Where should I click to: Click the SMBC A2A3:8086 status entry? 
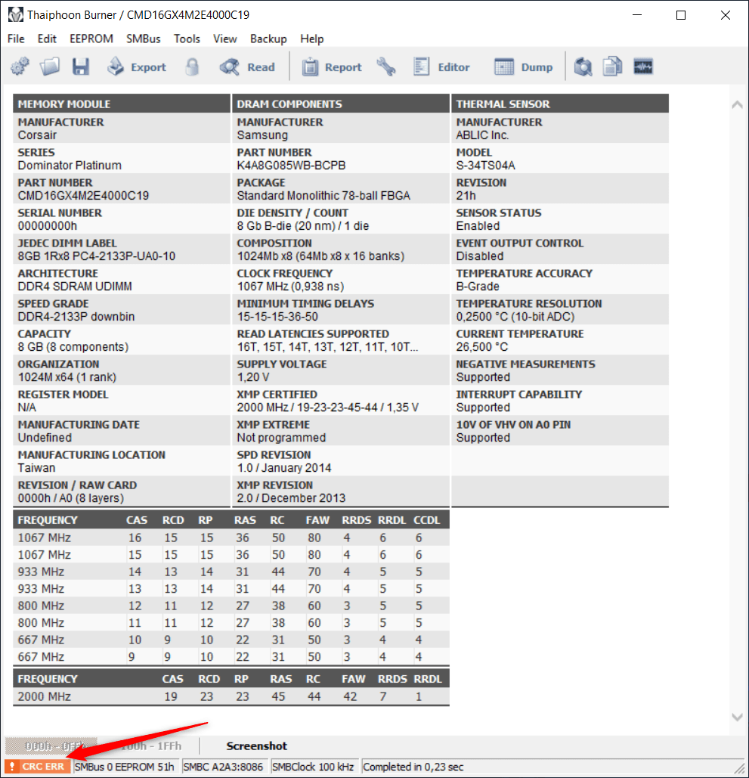point(223,767)
